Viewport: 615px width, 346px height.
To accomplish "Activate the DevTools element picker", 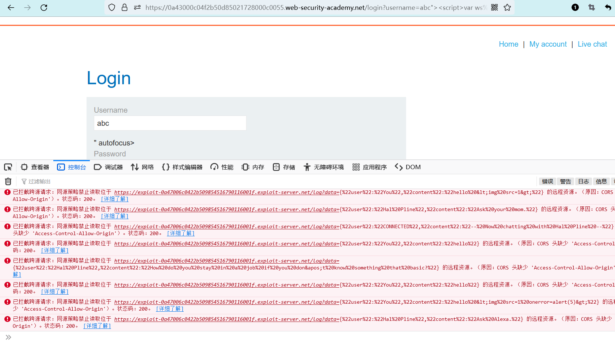I will [x=8, y=167].
